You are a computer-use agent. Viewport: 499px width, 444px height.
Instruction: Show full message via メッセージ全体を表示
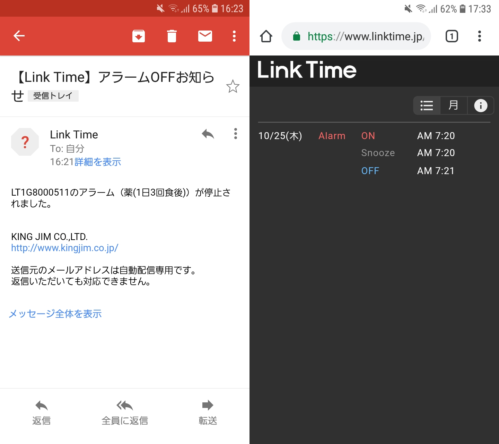pos(55,314)
